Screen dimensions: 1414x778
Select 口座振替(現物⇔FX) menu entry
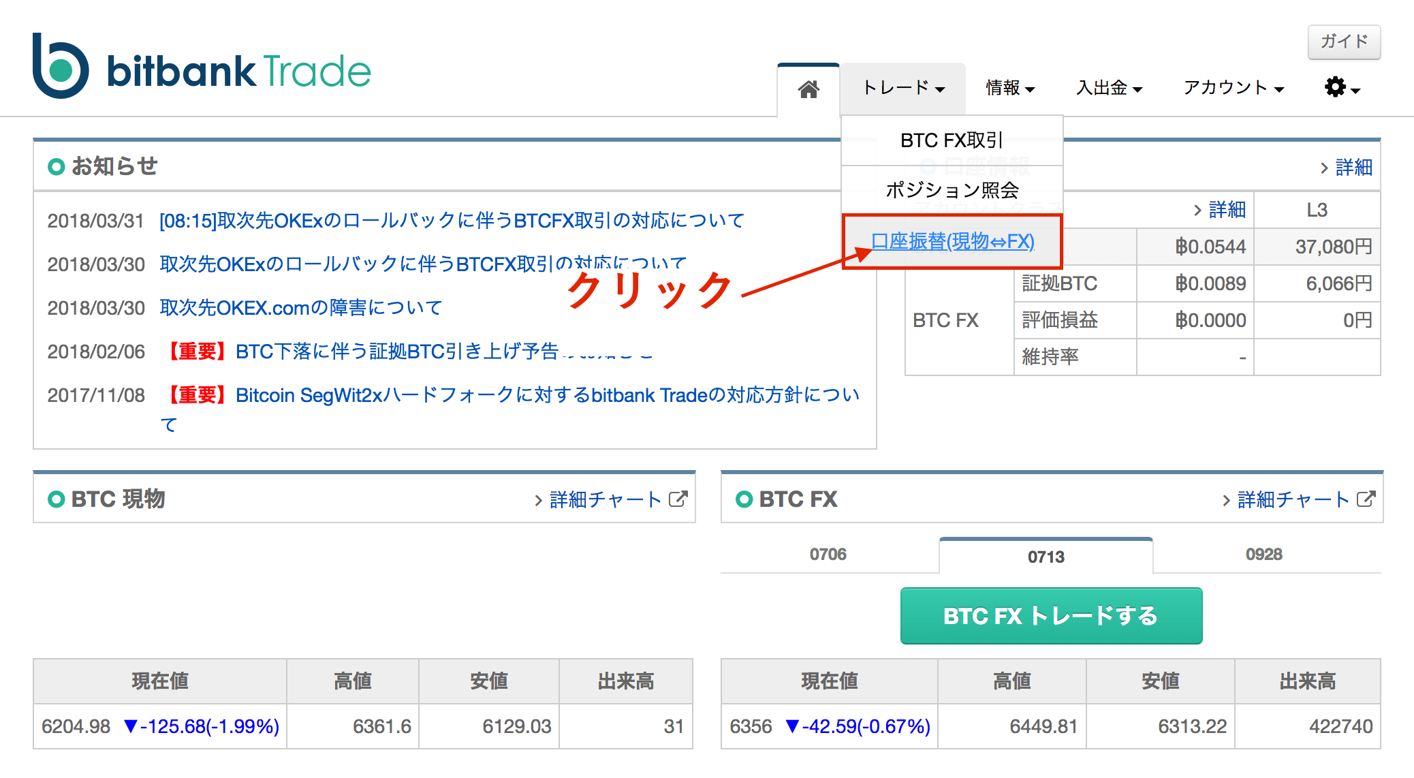[x=952, y=242]
